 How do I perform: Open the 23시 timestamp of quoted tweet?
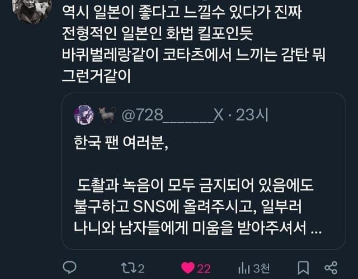pos(252,115)
